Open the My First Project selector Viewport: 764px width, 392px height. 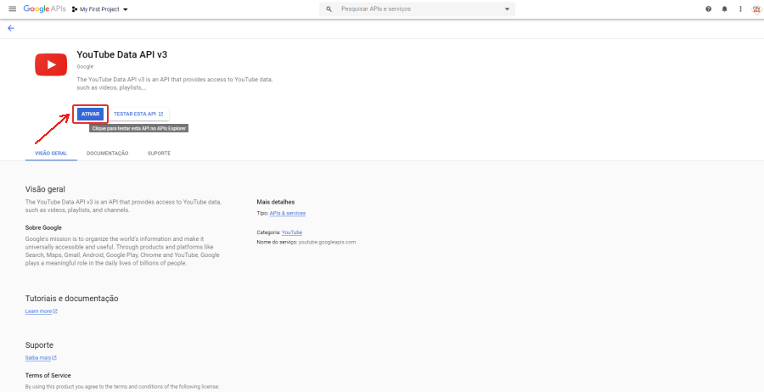point(100,9)
